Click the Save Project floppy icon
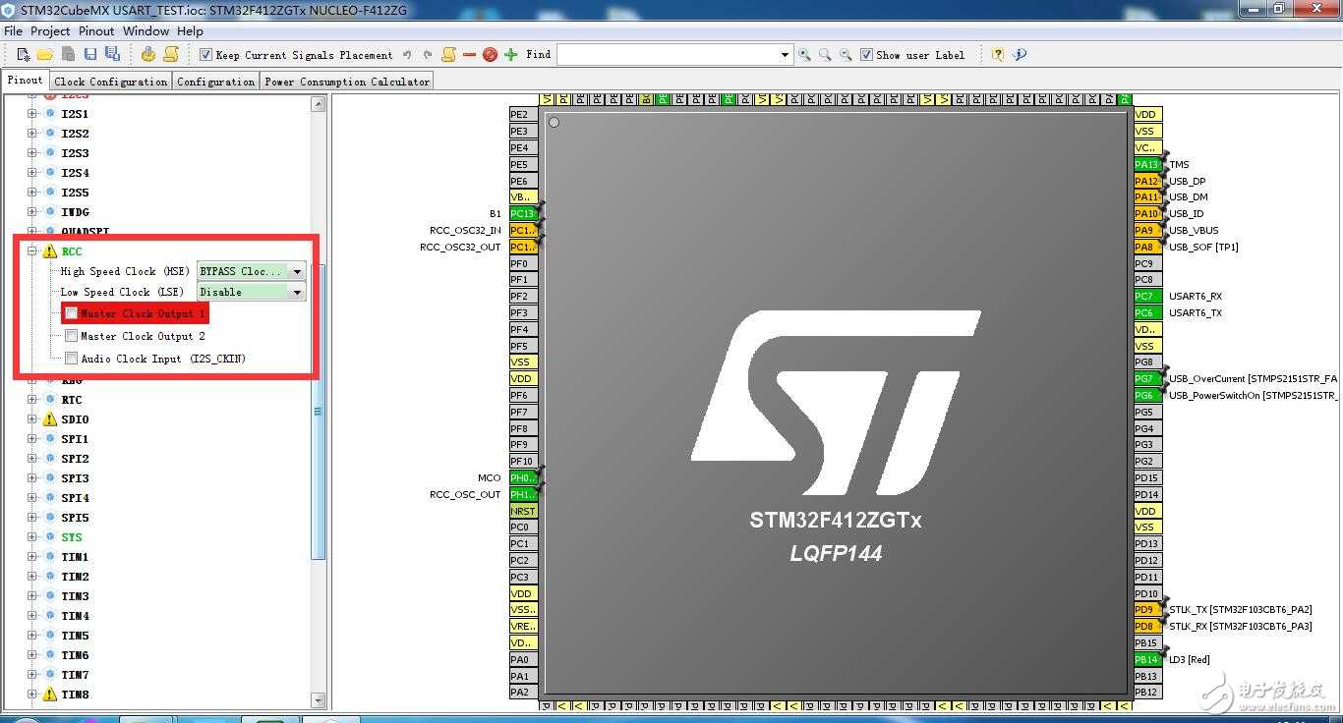The width and height of the screenshot is (1343, 723). [90, 55]
